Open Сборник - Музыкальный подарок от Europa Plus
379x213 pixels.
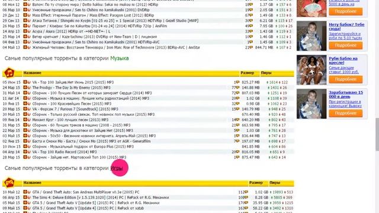click(83, 147)
